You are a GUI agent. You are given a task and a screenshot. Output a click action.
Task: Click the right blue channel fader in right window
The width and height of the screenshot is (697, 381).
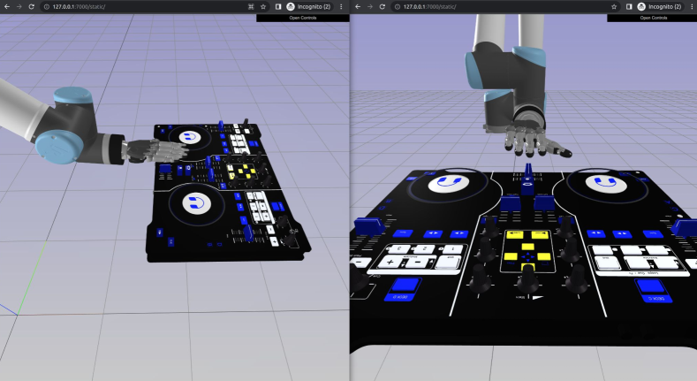[x=544, y=202]
